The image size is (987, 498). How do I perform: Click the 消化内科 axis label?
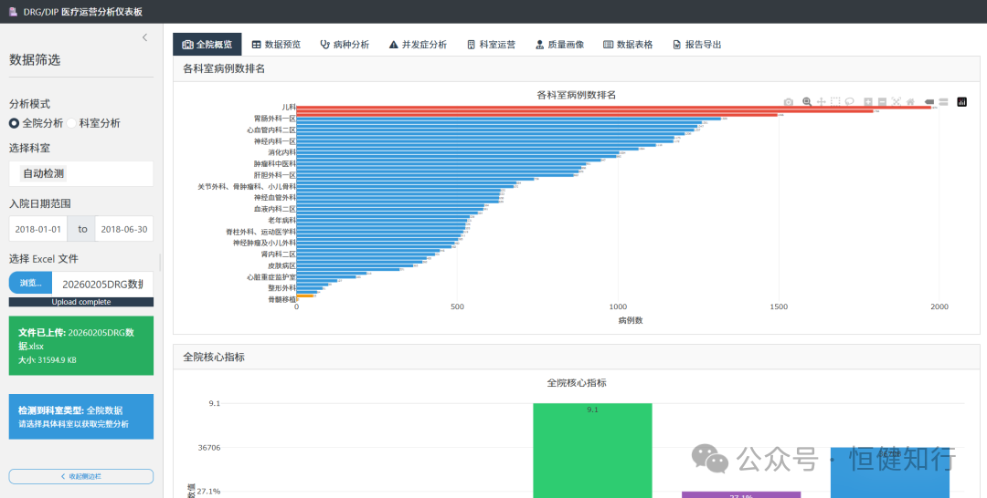[281, 152]
